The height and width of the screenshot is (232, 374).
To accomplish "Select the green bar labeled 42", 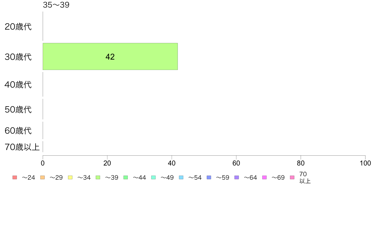I will (x=110, y=56).
